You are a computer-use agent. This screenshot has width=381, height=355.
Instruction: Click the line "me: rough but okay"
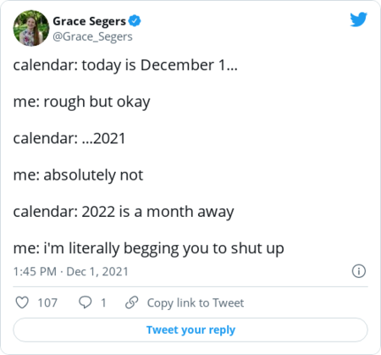click(x=81, y=102)
